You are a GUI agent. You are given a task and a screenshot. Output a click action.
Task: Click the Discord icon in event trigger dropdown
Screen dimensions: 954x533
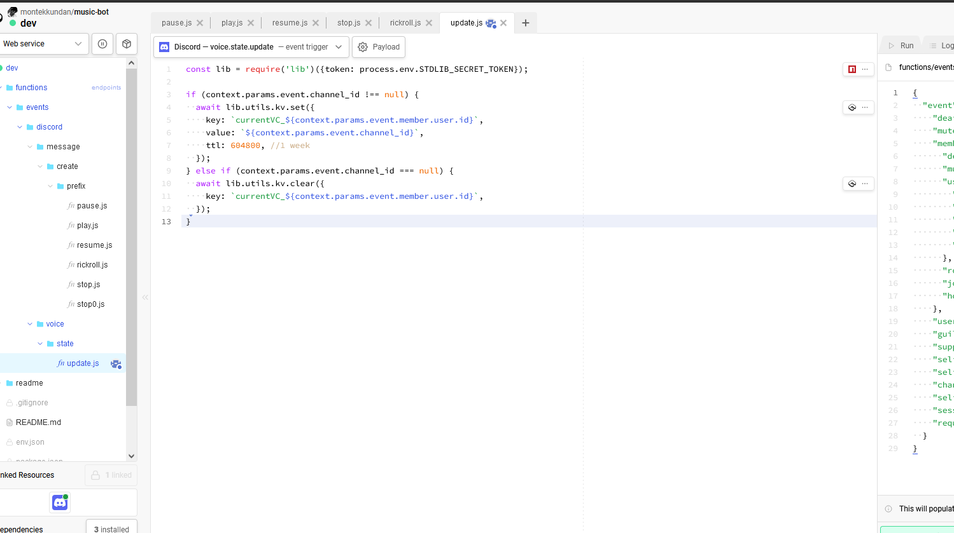point(164,47)
